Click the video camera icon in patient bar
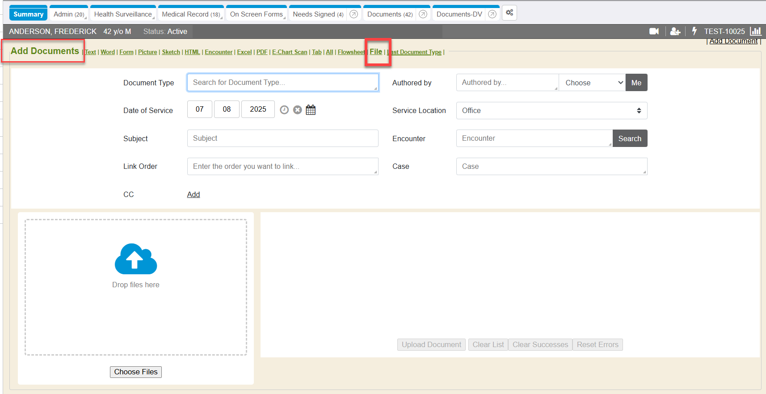The height and width of the screenshot is (394, 766). click(x=654, y=31)
